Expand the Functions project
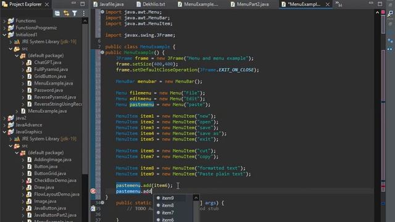 pyautogui.click(x=4, y=21)
